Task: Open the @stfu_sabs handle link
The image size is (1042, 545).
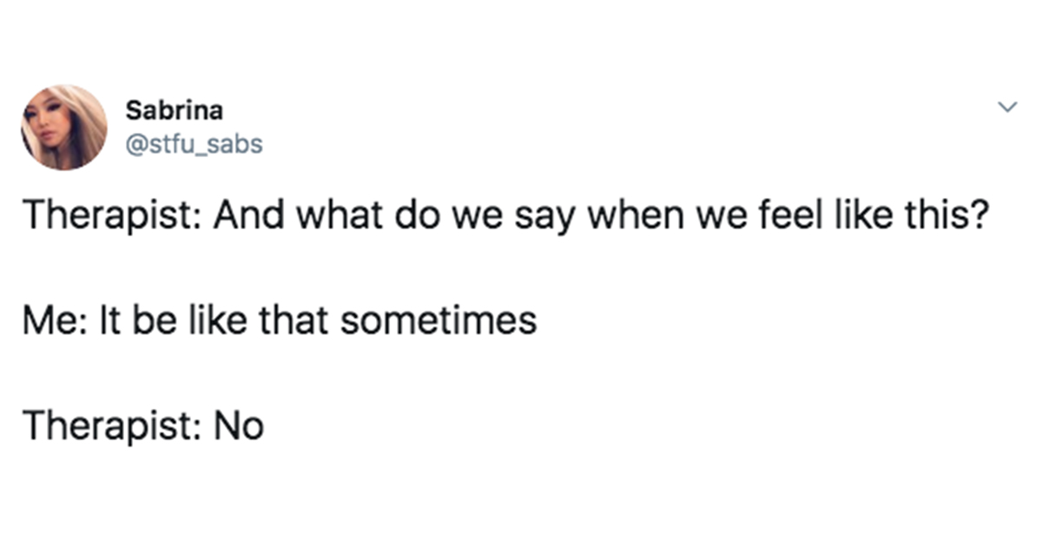Action: click(194, 144)
